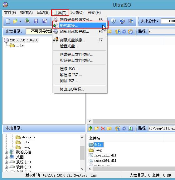Expand the 桌面 tree node
Viewport: 175px width, 180px height.
[x=7, y=157]
